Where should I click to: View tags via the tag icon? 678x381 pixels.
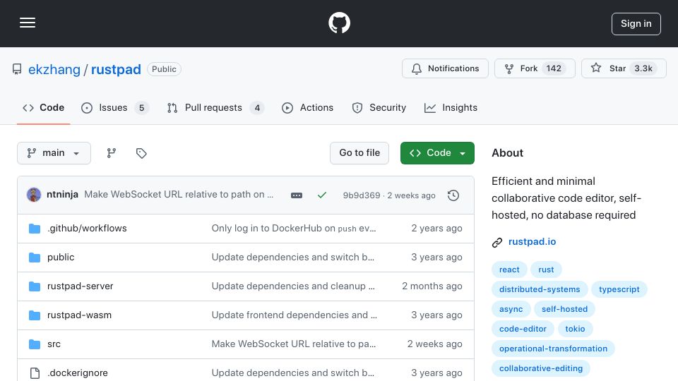pyautogui.click(x=141, y=153)
